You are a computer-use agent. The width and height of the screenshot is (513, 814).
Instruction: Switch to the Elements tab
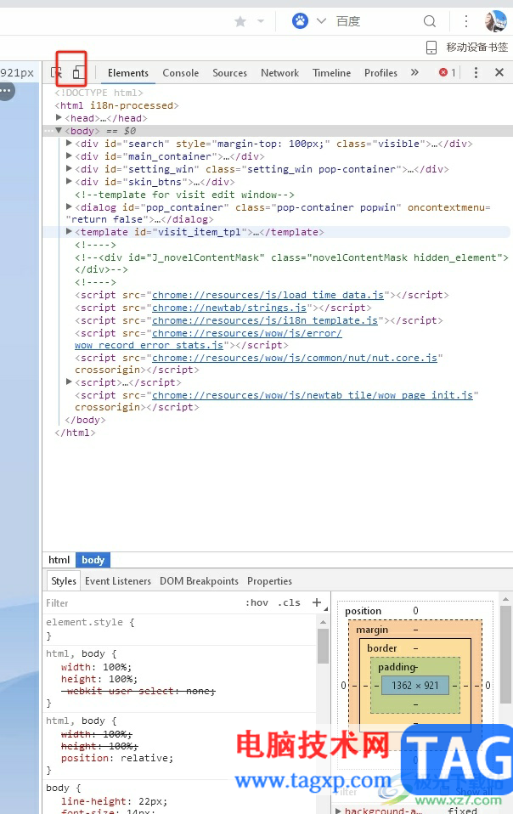tap(128, 73)
